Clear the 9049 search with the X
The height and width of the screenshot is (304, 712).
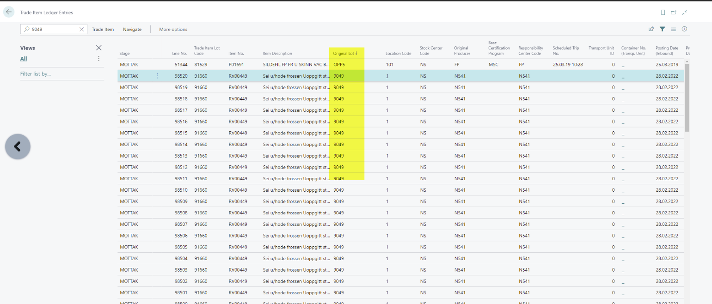(x=82, y=29)
